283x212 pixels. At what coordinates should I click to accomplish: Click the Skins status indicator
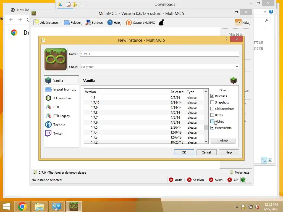tap(216, 180)
